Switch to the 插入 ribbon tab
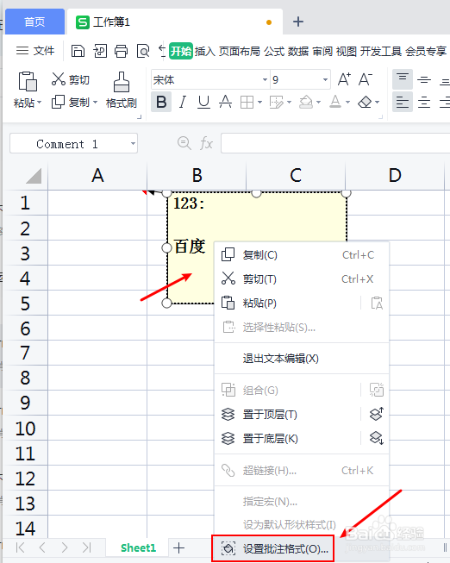This screenshot has width=450, height=563. coord(204,52)
